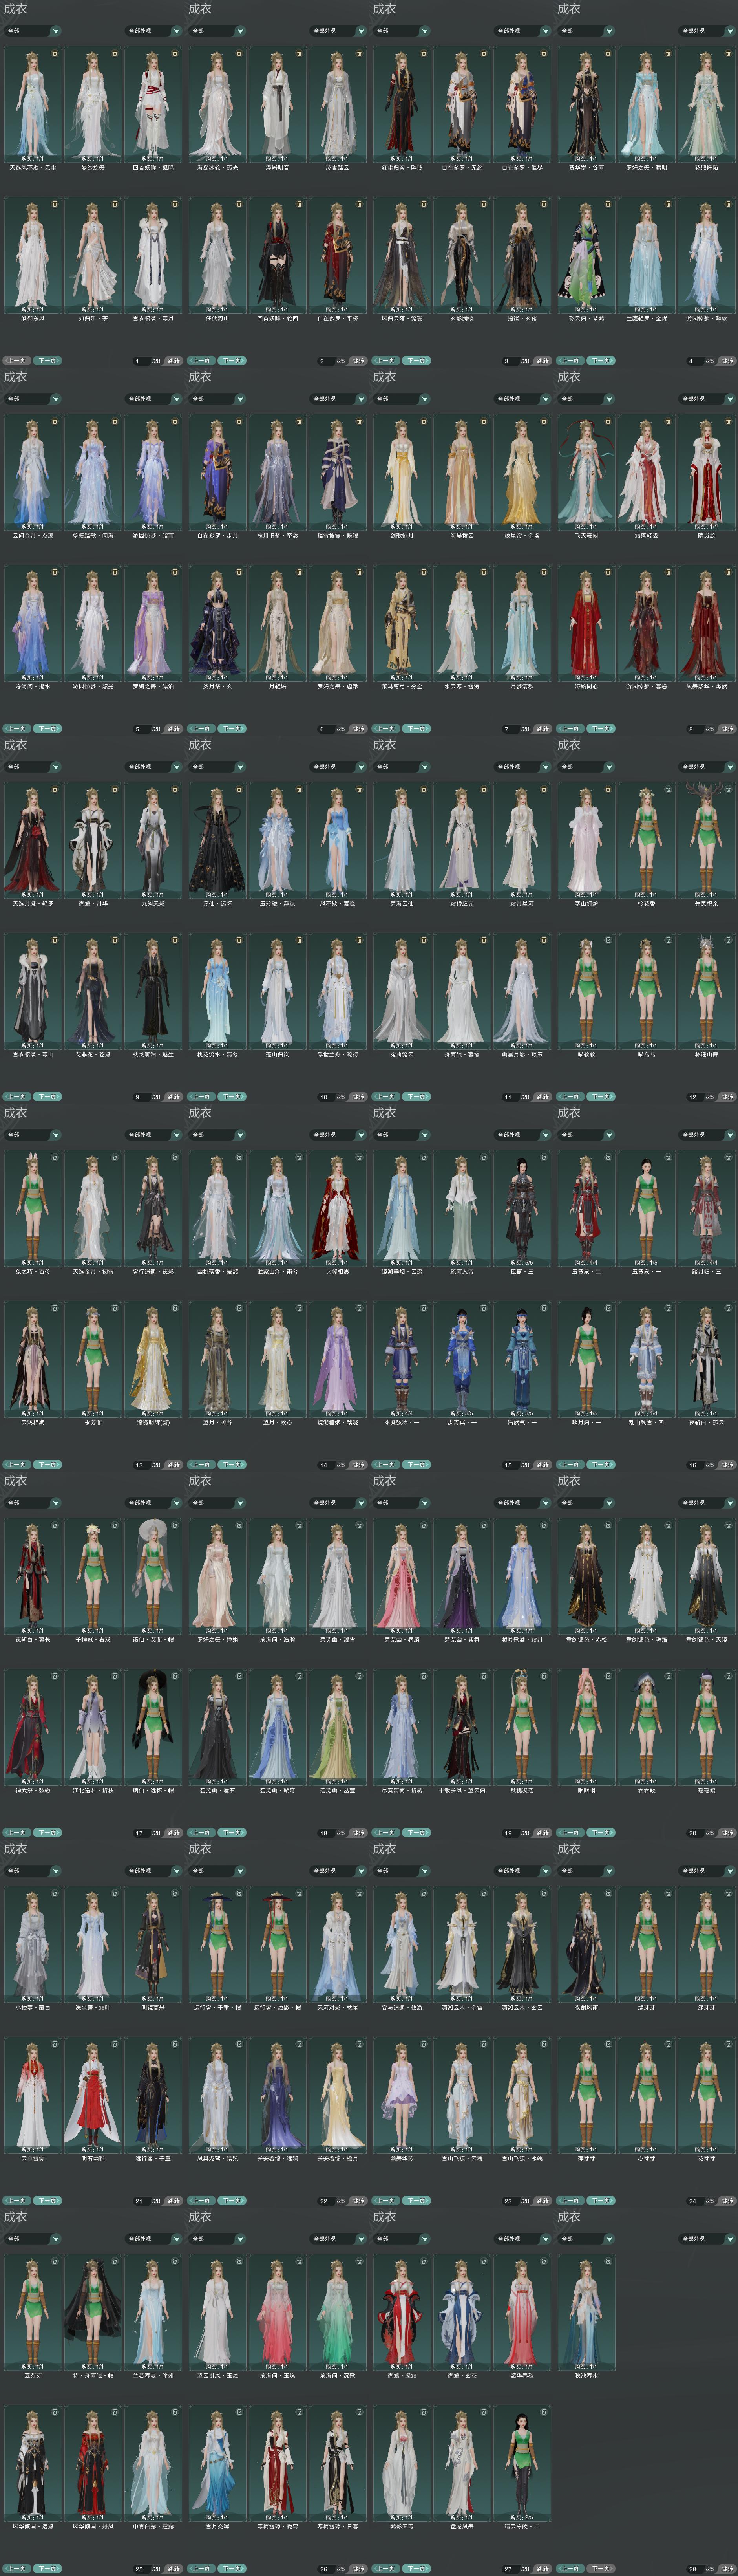Open 全部外观 dropdown in page 13 panel
Screen dimensions: 738x2576
(154, 1135)
